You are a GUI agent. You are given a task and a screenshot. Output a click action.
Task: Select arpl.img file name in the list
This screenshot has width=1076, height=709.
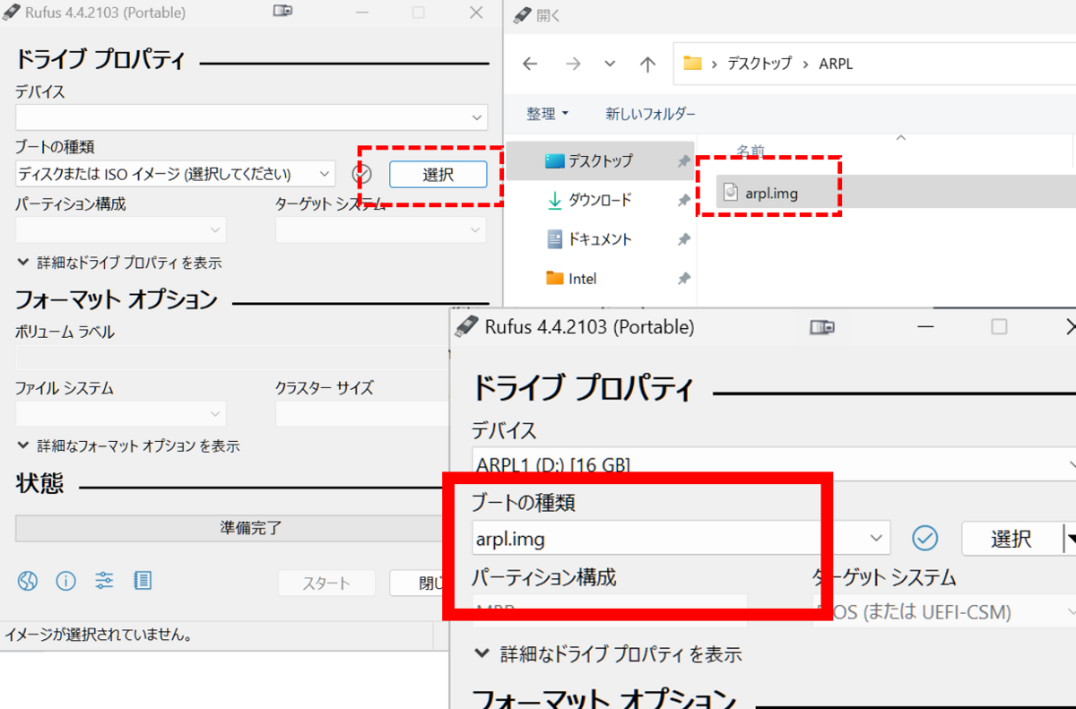pos(771,193)
